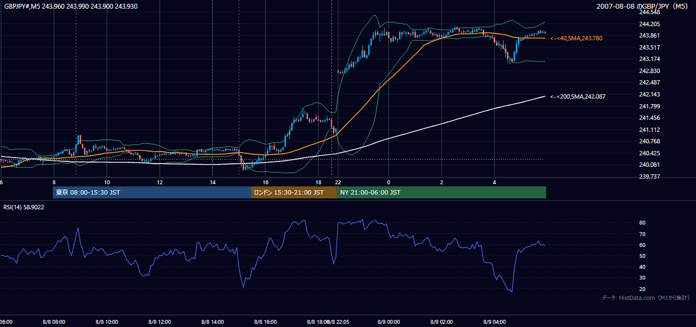The image size is (696, 327).
Task: Click the 8/8 16:00 bottom time label
Action: pos(265,322)
